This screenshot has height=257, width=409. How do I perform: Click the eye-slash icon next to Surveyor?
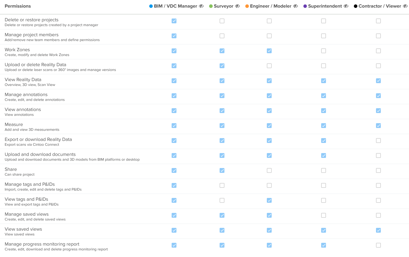point(237,6)
